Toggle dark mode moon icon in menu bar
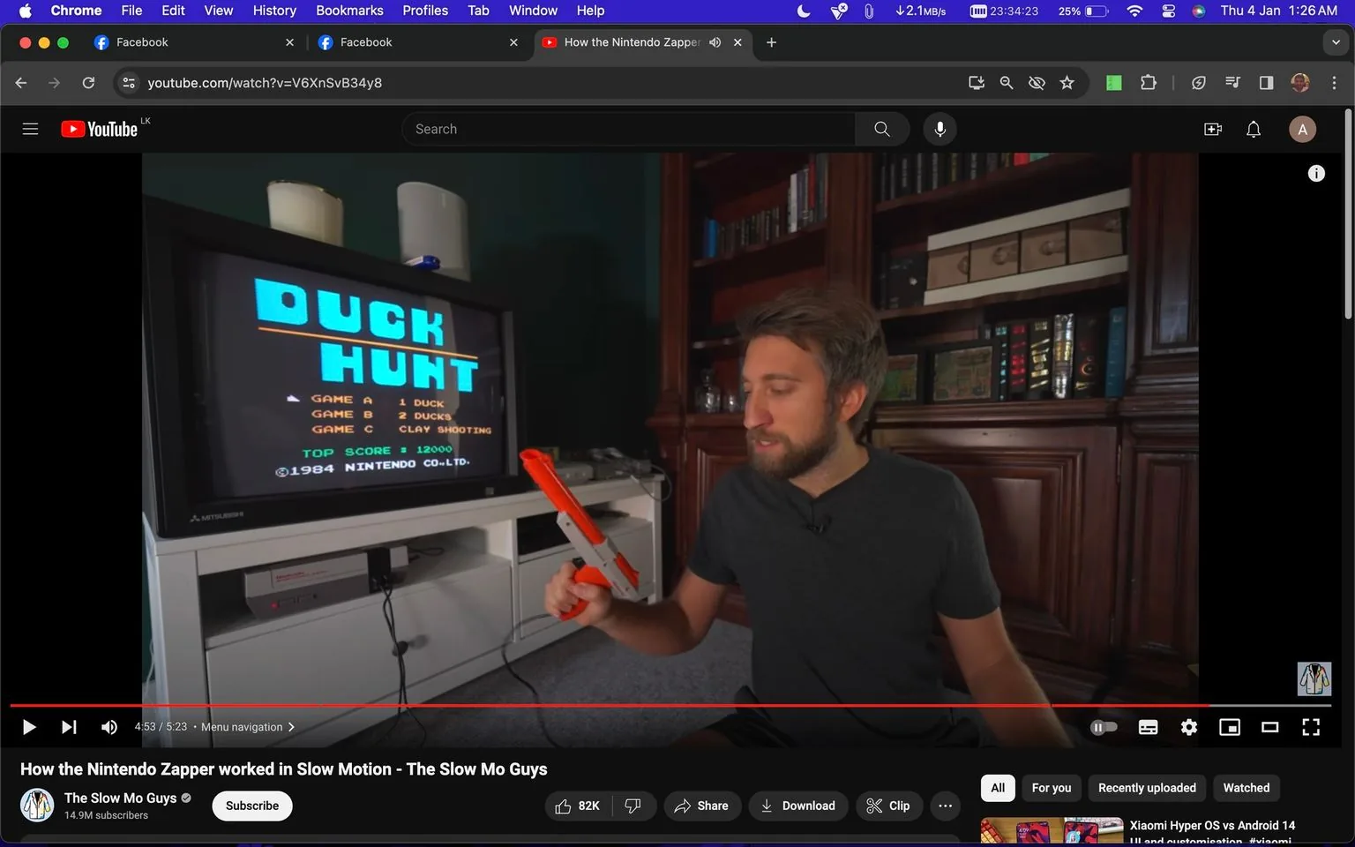This screenshot has width=1355, height=847. click(x=802, y=11)
